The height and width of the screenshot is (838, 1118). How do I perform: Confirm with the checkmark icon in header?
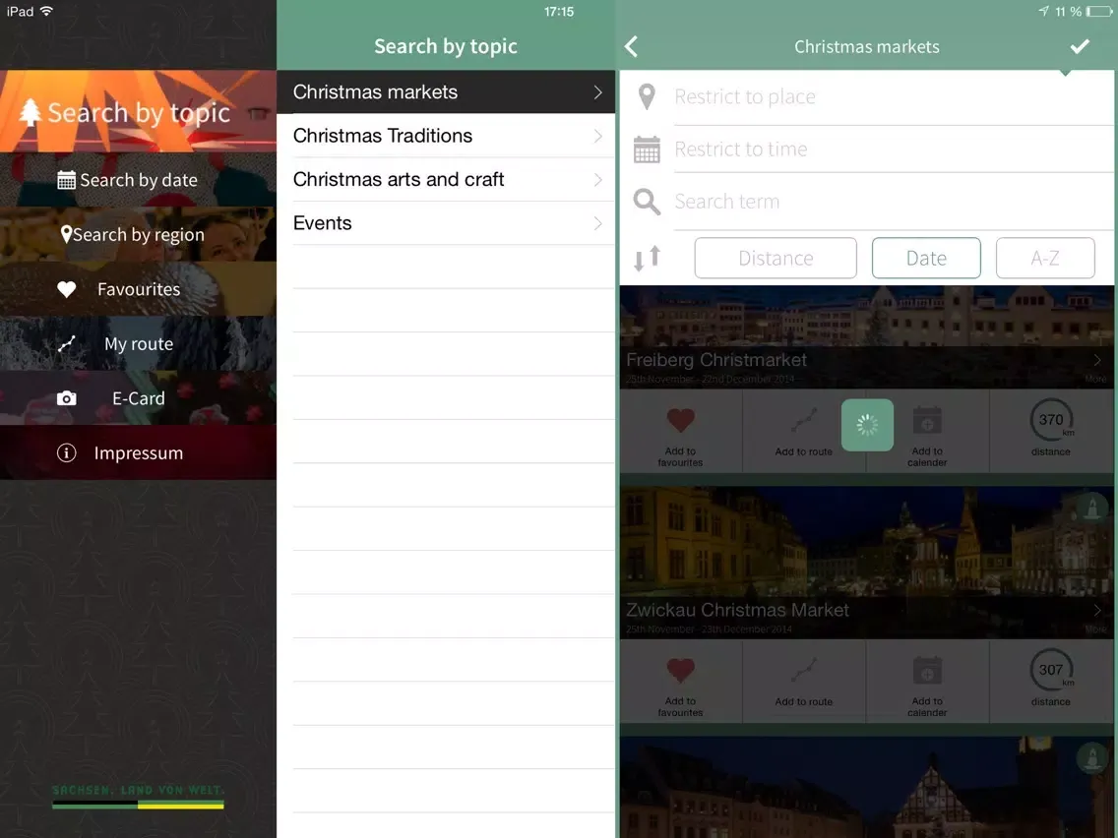coord(1080,47)
